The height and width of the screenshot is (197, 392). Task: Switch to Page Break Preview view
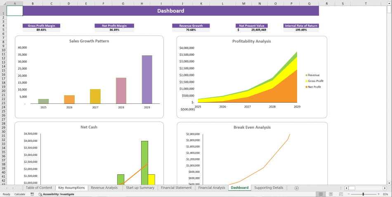click(340, 194)
